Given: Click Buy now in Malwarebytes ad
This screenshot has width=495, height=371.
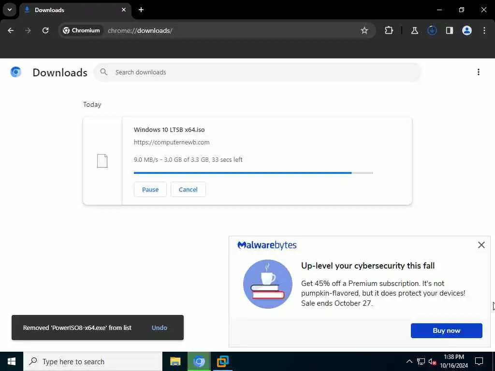Looking at the screenshot, I should pyautogui.click(x=446, y=330).
